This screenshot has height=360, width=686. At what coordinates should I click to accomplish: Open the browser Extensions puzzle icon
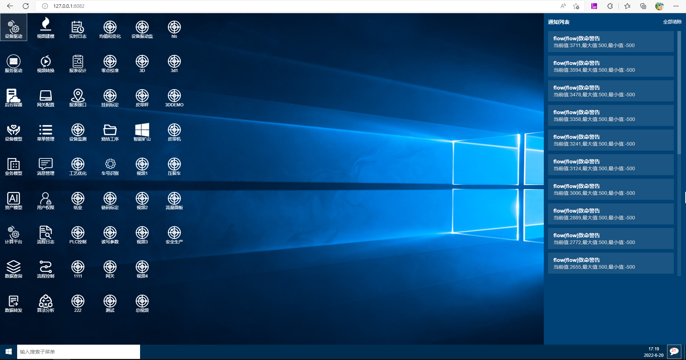610,6
